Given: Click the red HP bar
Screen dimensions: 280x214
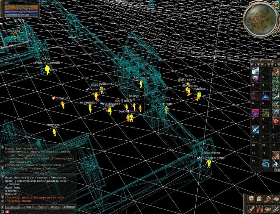Looking at the screenshot, I should [x=22, y=9].
